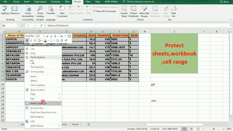Image resolution: width=233 pixels, height=131 pixels.
Task: Click the Share button
Action: click(224, 1)
